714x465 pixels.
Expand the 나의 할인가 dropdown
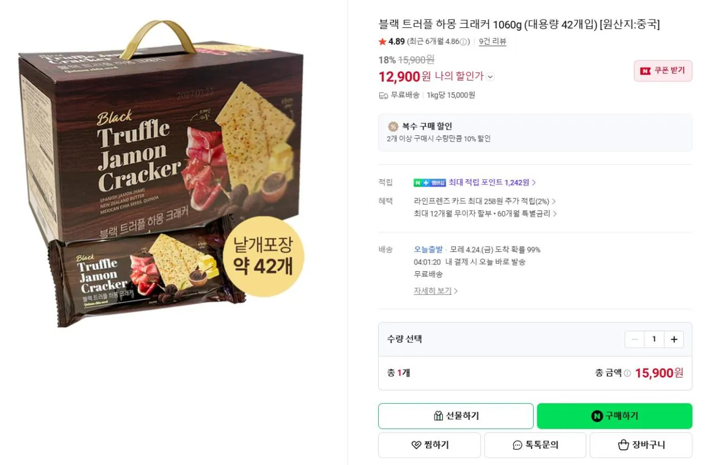tap(490, 77)
